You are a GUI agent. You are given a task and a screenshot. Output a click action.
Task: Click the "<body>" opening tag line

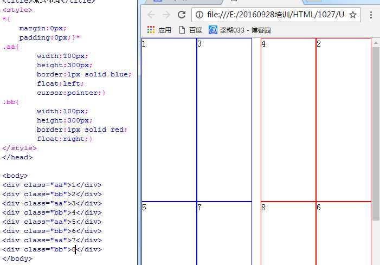pyautogui.click(x=15, y=176)
